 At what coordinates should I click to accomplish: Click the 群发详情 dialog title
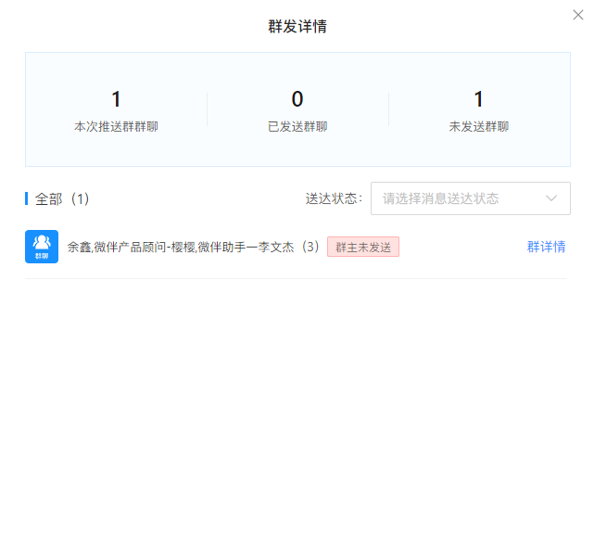[297, 26]
